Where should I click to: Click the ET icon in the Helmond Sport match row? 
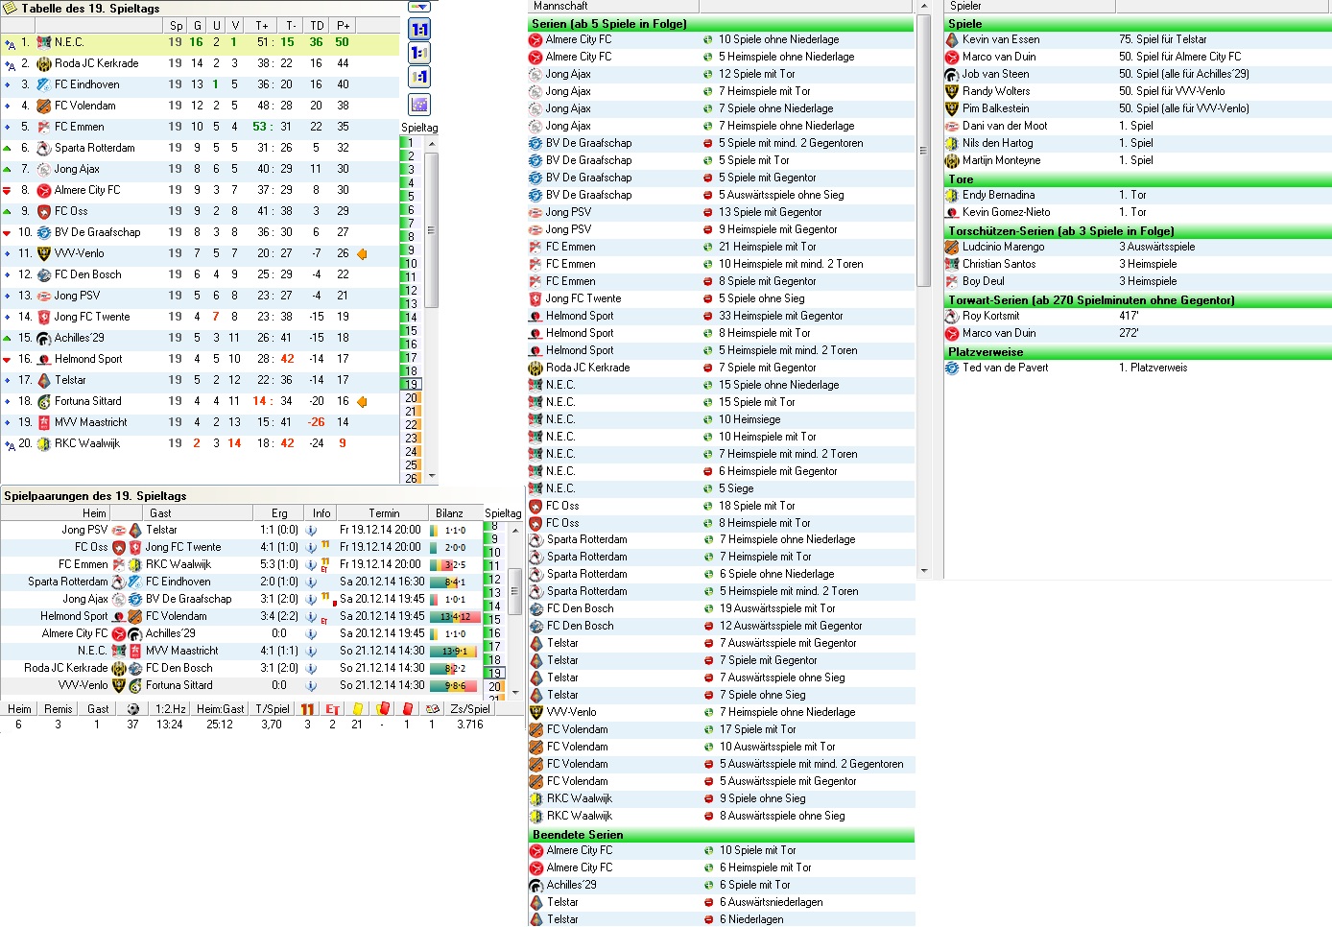(x=325, y=620)
